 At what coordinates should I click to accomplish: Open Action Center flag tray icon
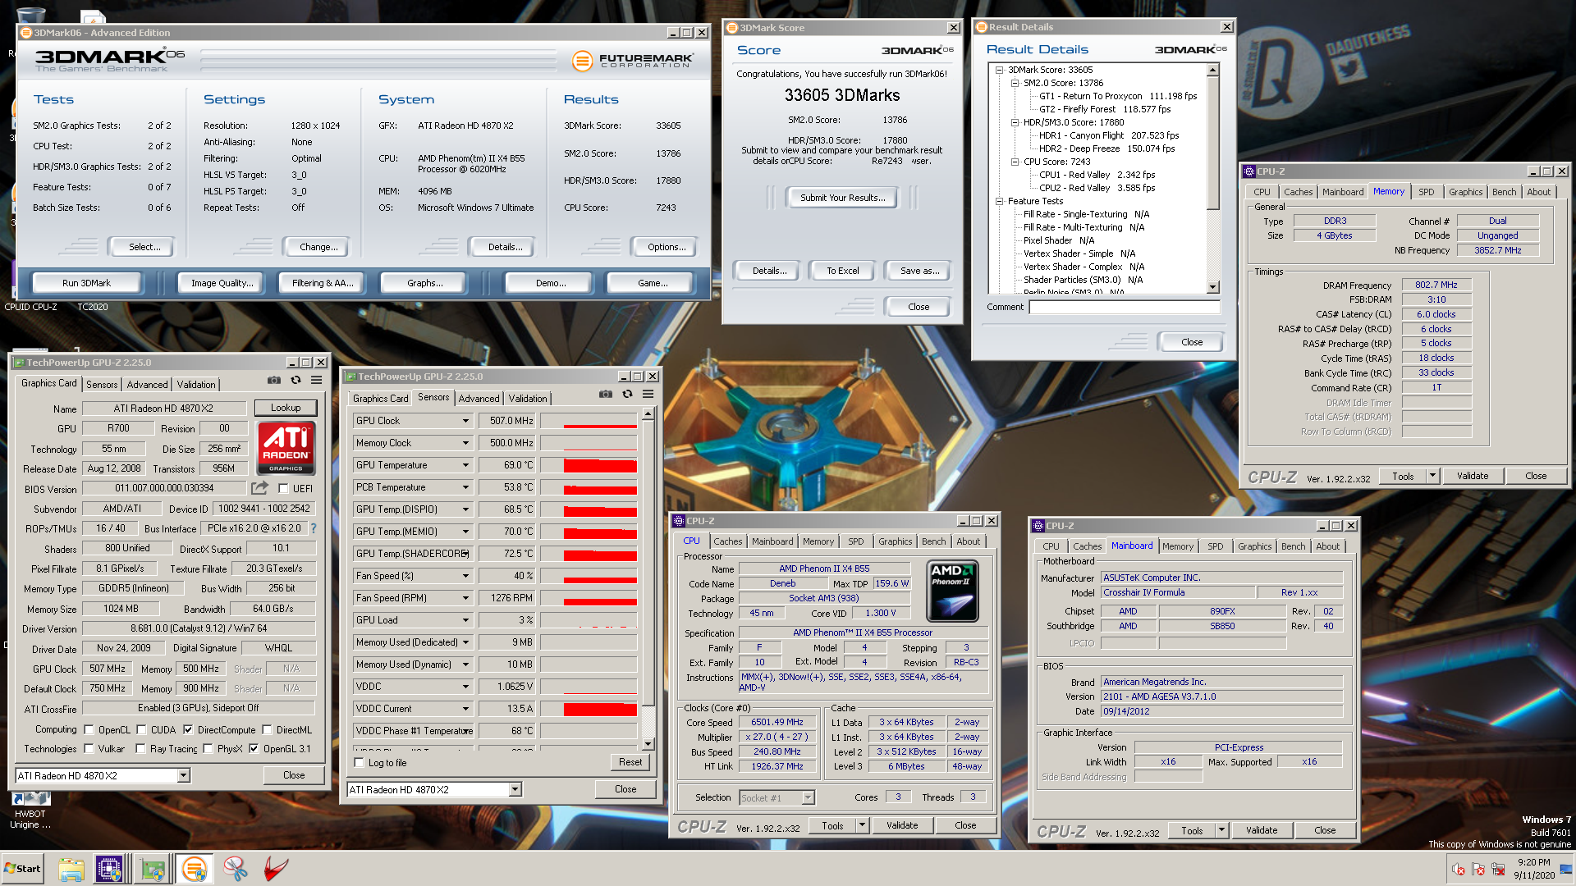[1478, 870]
